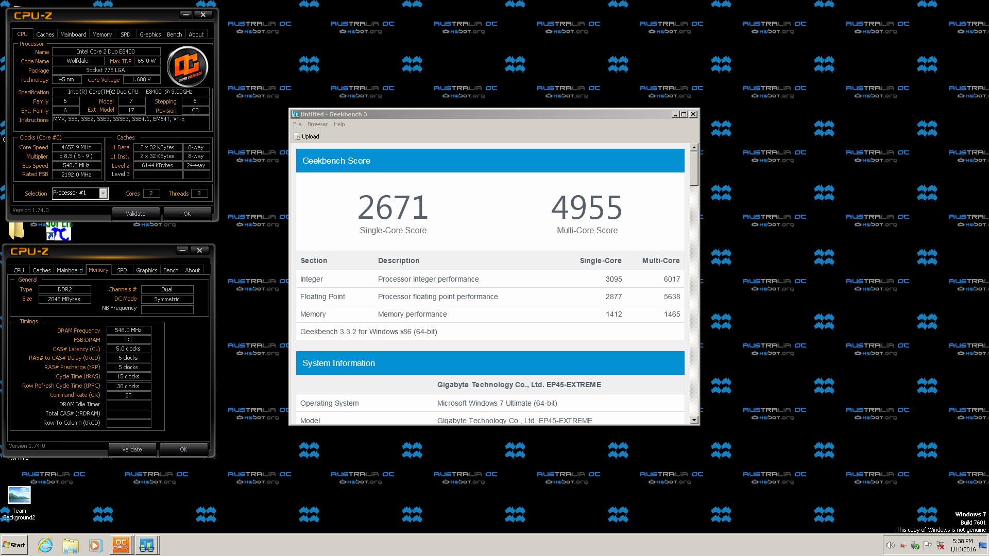Click the OC Super Overclock logo
This screenshot has height=556, width=989.
coord(187,66)
